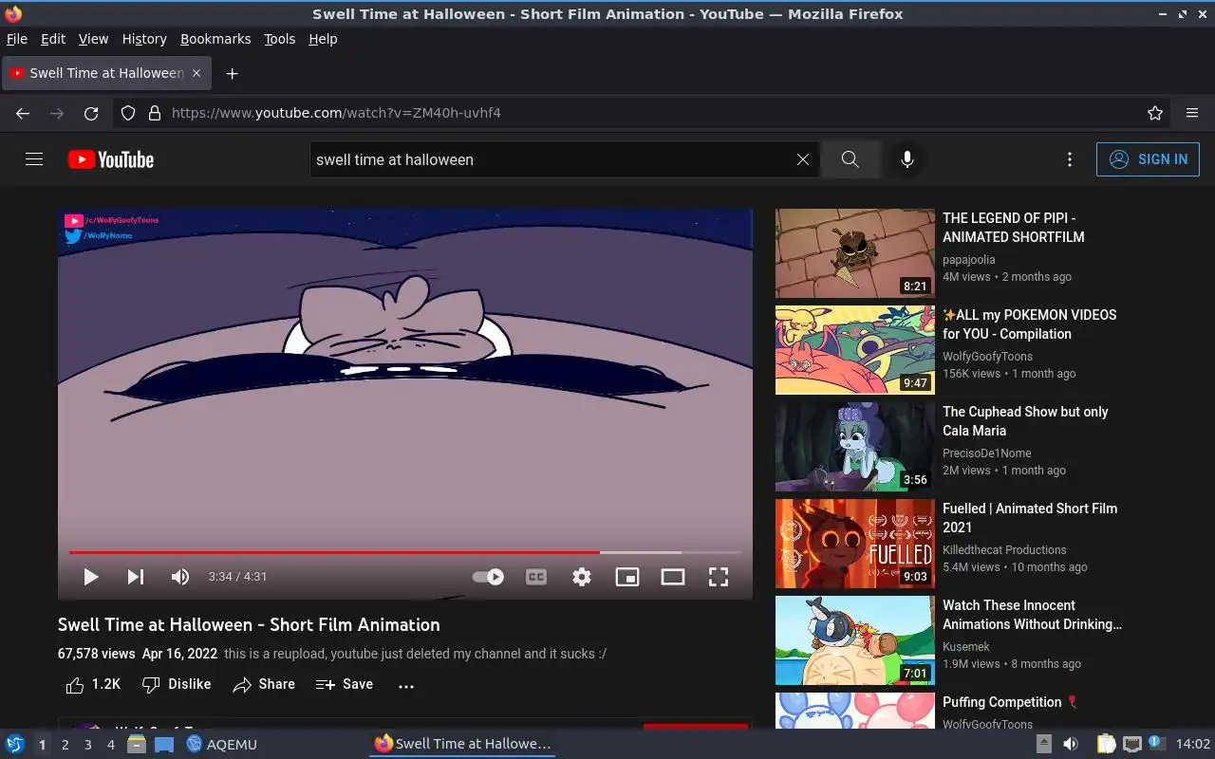The width and height of the screenshot is (1215, 759).
Task: Open tracking protection shield icon
Action: (129, 113)
